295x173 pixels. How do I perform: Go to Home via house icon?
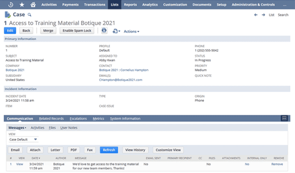[33, 5]
